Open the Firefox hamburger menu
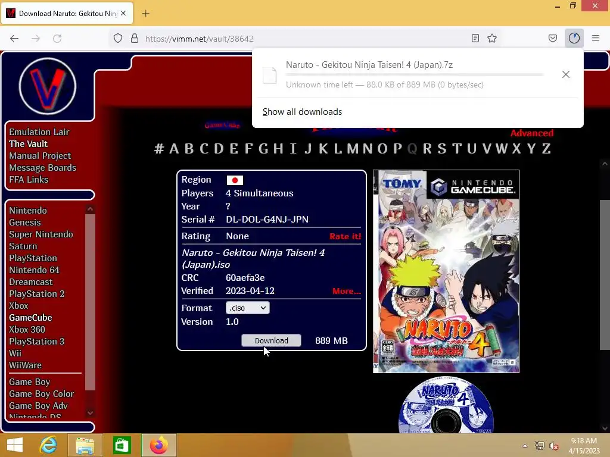The height and width of the screenshot is (457, 610). 596,38
